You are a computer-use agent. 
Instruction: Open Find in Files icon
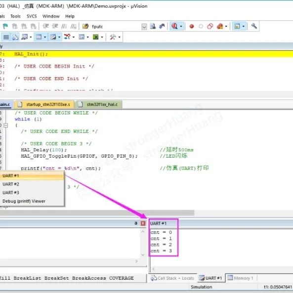[85, 26]
